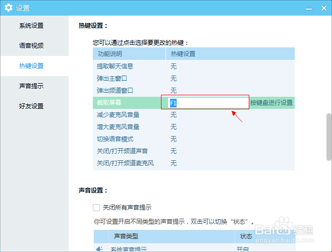
Task: Click the 无 value for 切换语音模式
Action: pos(174,139)
